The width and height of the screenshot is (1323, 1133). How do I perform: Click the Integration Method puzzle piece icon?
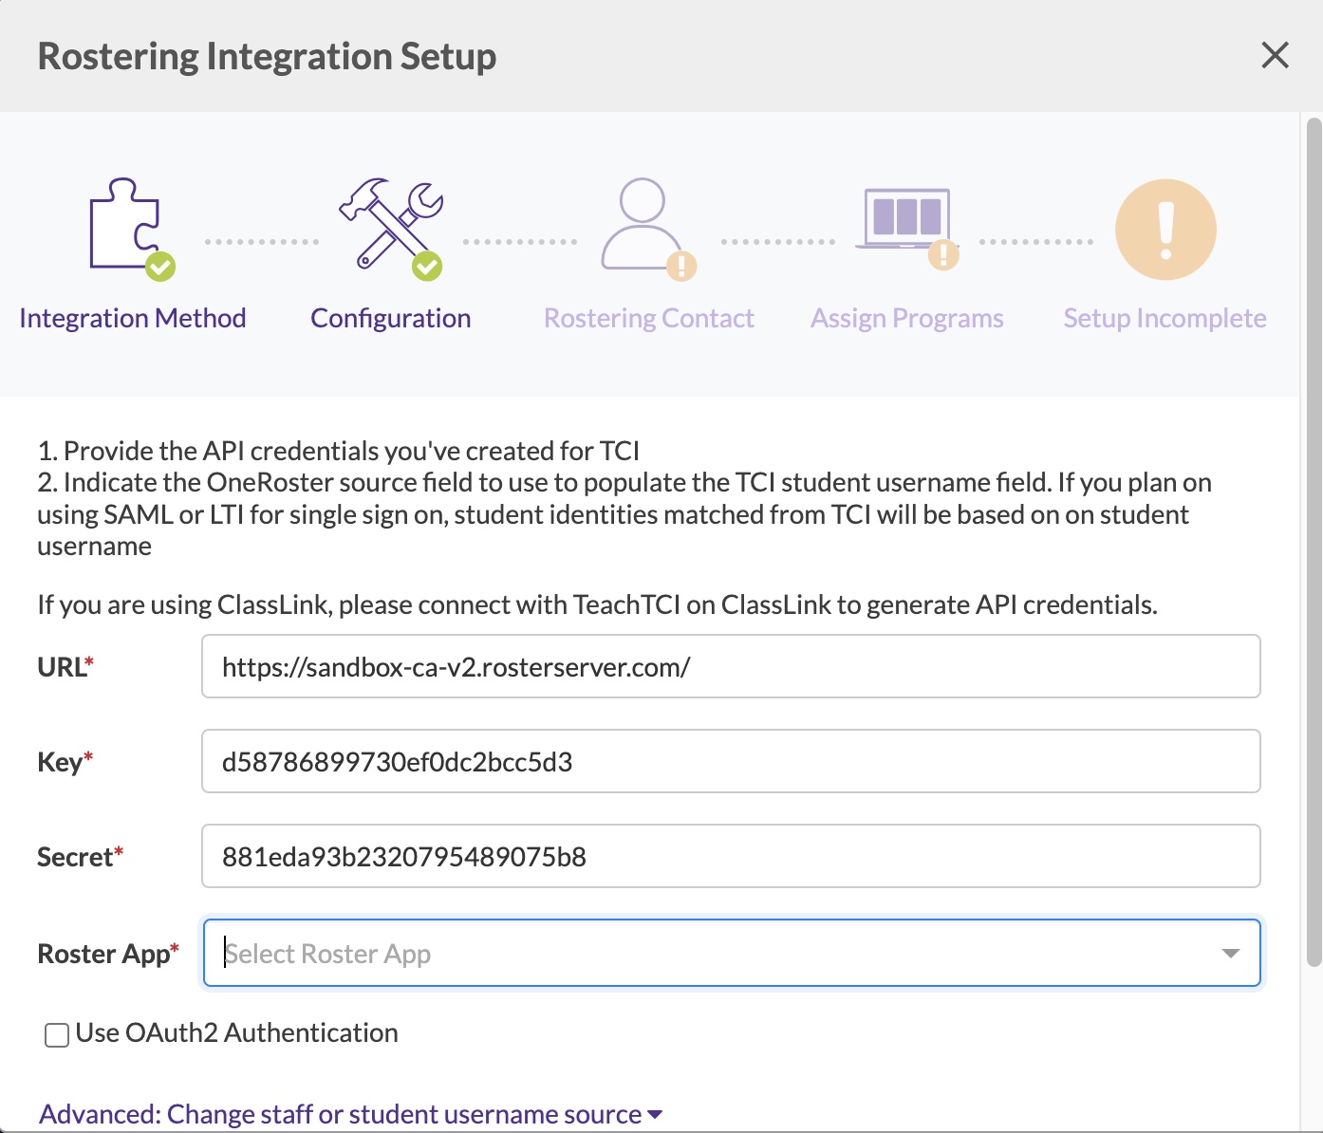[123, 226]
